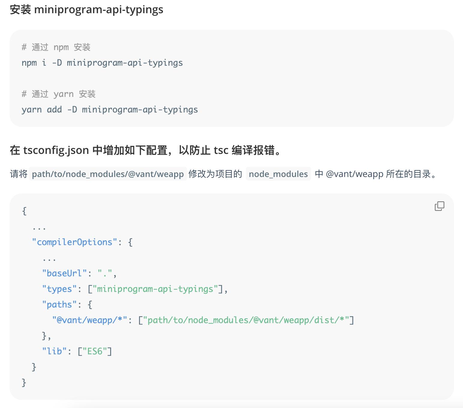Click the yarn add -D command line

[110, 109]
